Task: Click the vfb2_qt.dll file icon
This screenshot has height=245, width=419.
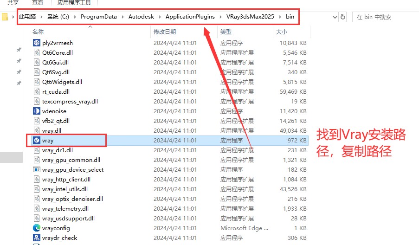Action: point(37,121)
